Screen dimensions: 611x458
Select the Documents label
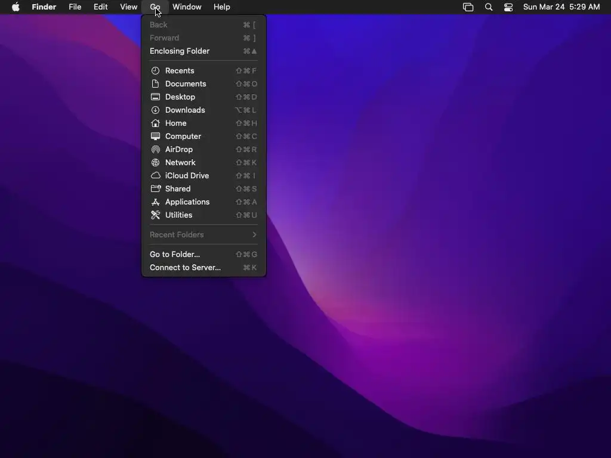click(186, 83)
